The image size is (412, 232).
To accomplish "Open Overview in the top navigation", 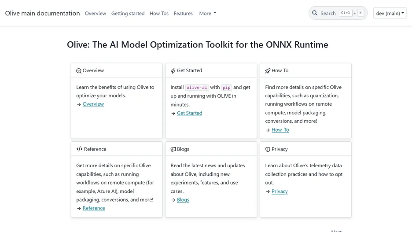I will (x=96, y=13).
